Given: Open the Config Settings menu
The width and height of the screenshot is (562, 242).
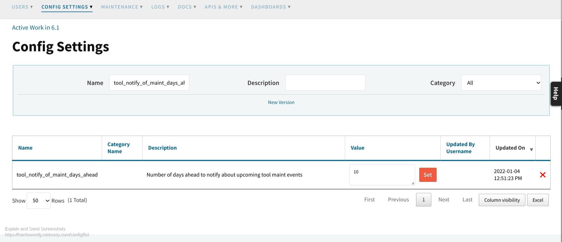Looking at the screenshot, I should click(x=67, y=7).
